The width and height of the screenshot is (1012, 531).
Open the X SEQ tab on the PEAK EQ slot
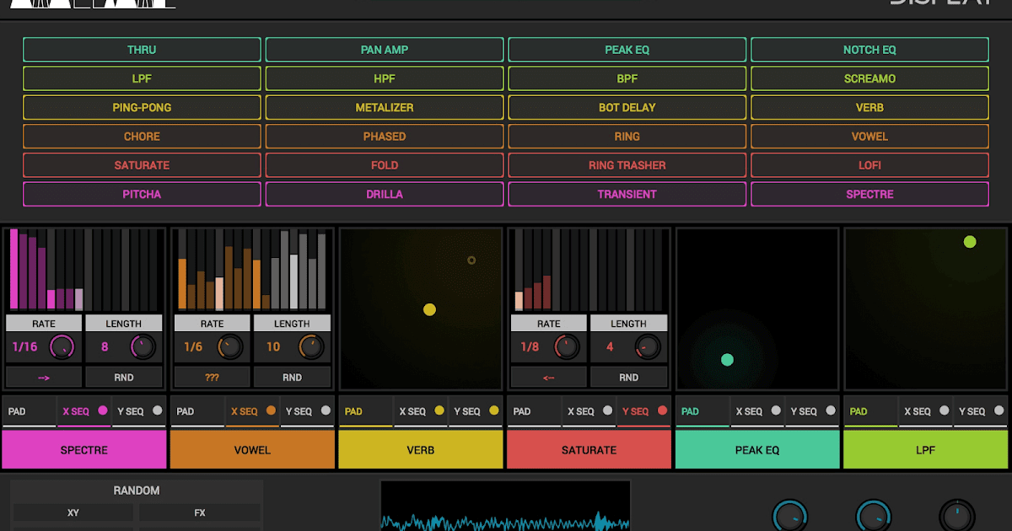[x=749, y=411]
